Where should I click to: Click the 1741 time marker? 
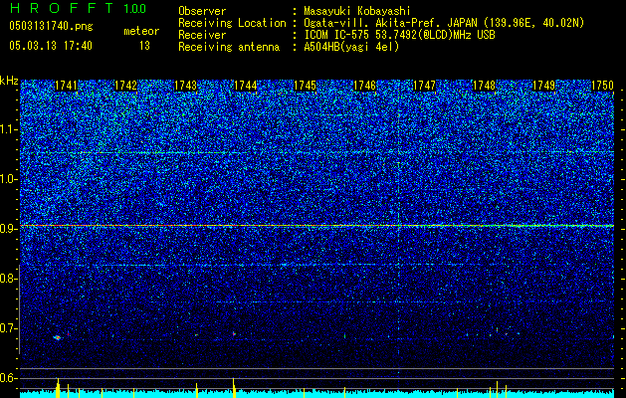(x=66, y=86)
